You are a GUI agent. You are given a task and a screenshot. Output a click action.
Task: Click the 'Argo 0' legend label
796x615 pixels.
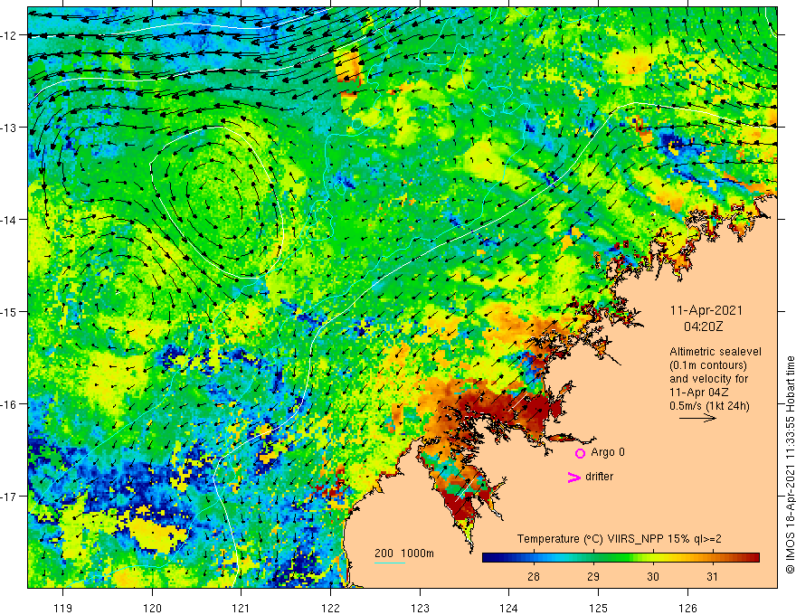coord(608,452)
